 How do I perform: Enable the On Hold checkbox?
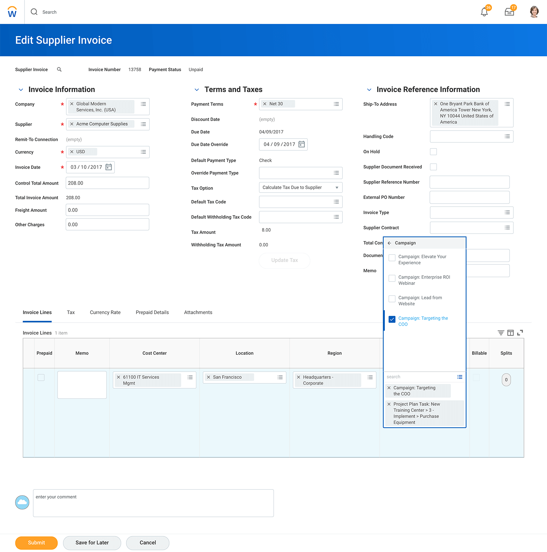pyautogui.click(x=433, y=152)
